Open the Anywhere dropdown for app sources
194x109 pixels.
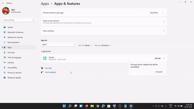[x=157, y=13]
